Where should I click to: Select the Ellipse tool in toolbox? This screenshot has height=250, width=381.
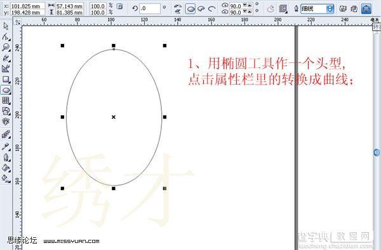[6, 90]
